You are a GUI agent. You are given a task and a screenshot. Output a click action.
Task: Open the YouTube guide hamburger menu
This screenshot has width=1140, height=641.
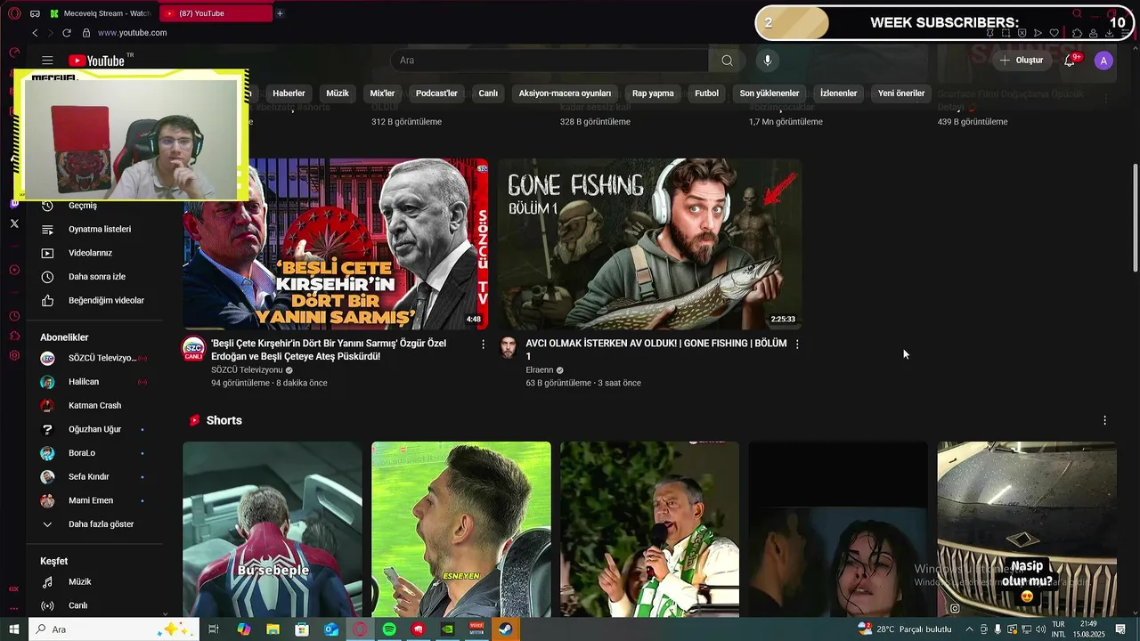coord(47,61)
